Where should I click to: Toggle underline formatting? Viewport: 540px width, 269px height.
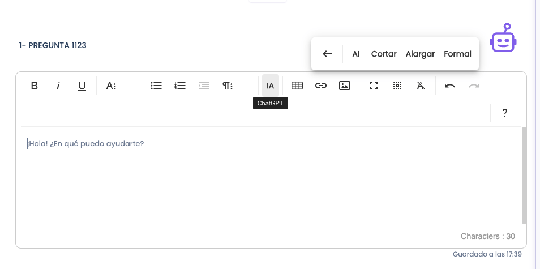point(82,86)
